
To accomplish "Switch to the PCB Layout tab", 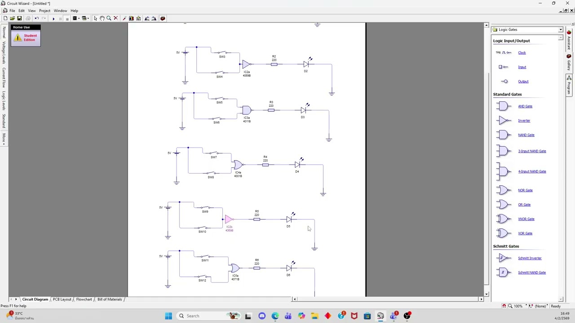I will click(x=62, y=299).
